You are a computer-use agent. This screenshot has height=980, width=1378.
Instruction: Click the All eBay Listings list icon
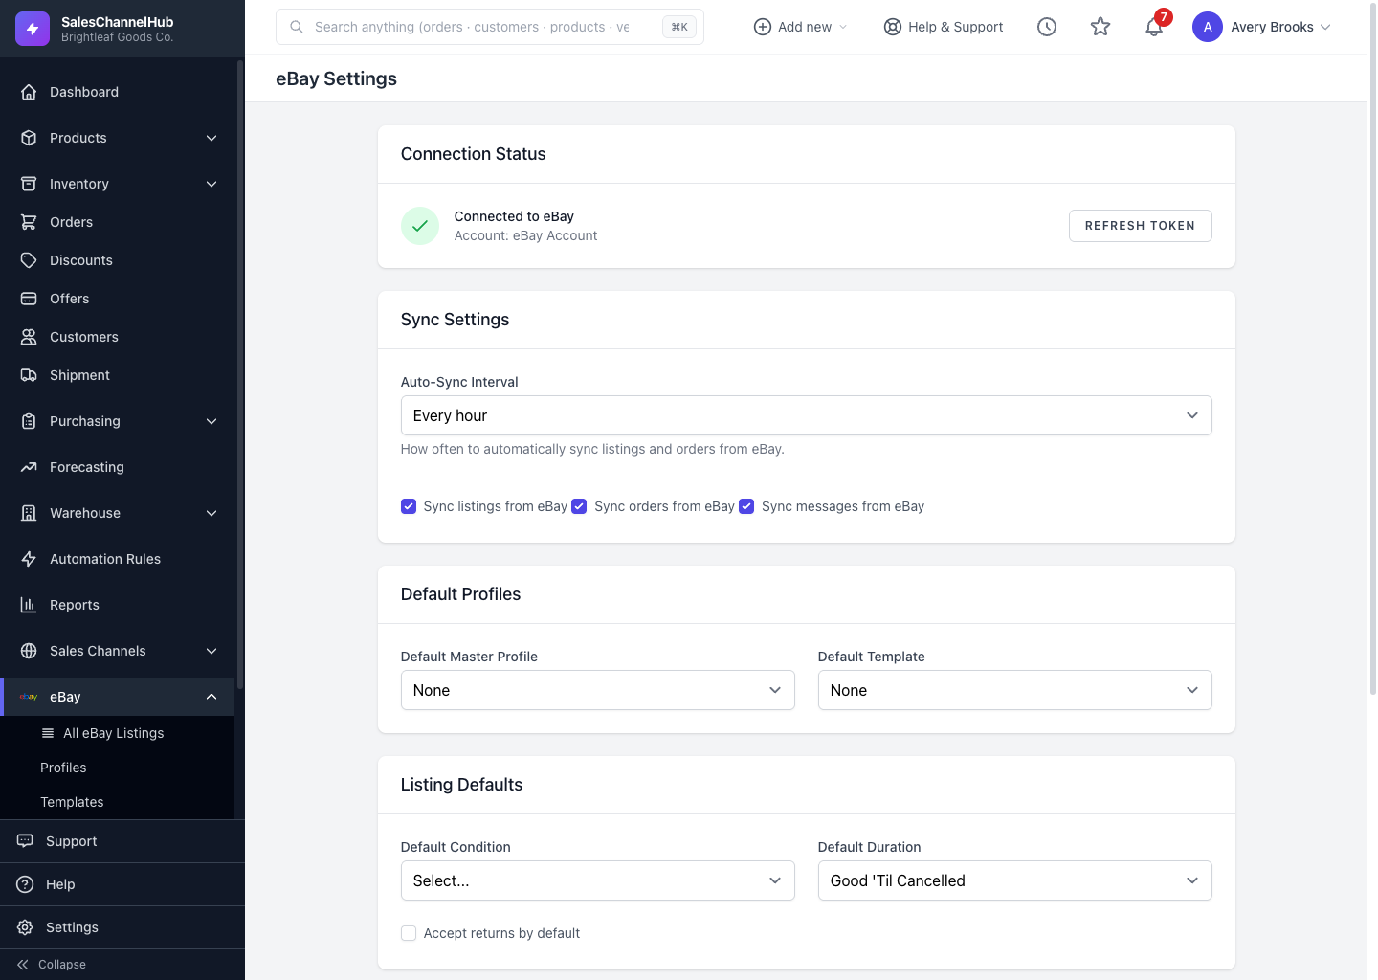coord(48,733)
